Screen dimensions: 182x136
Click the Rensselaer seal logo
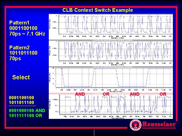tap(135, 125)
